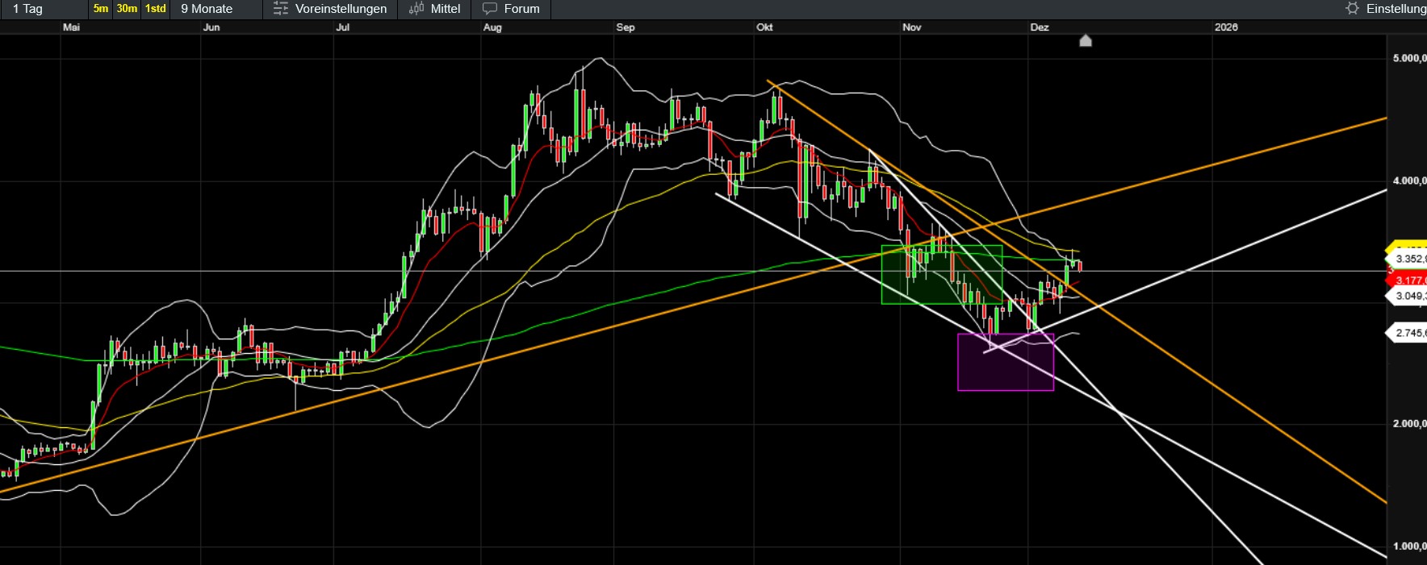
Task: Open the Forum speech bubble icon
Action: 489,9
